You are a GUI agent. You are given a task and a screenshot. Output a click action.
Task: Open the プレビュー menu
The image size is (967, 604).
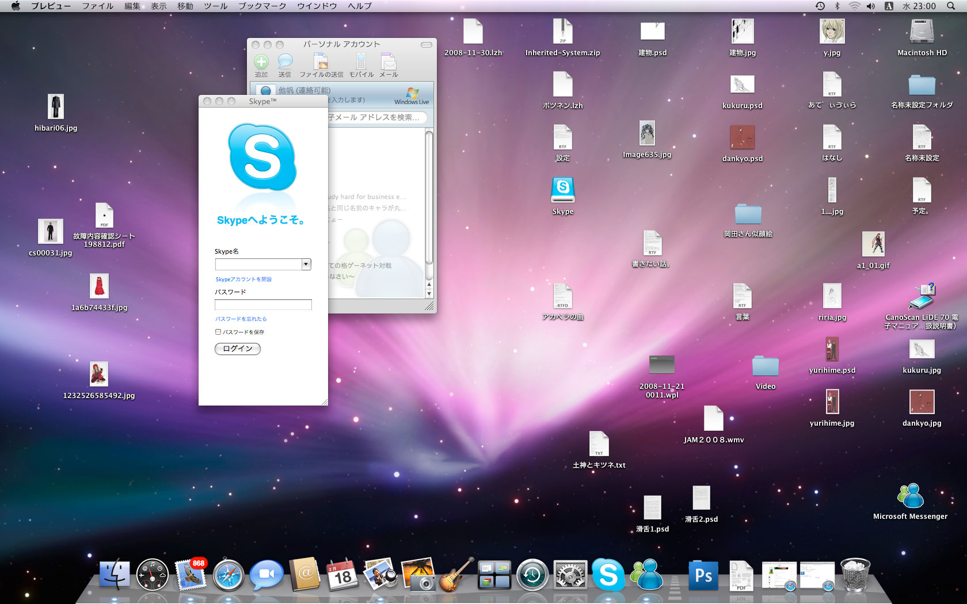[51, 6]
